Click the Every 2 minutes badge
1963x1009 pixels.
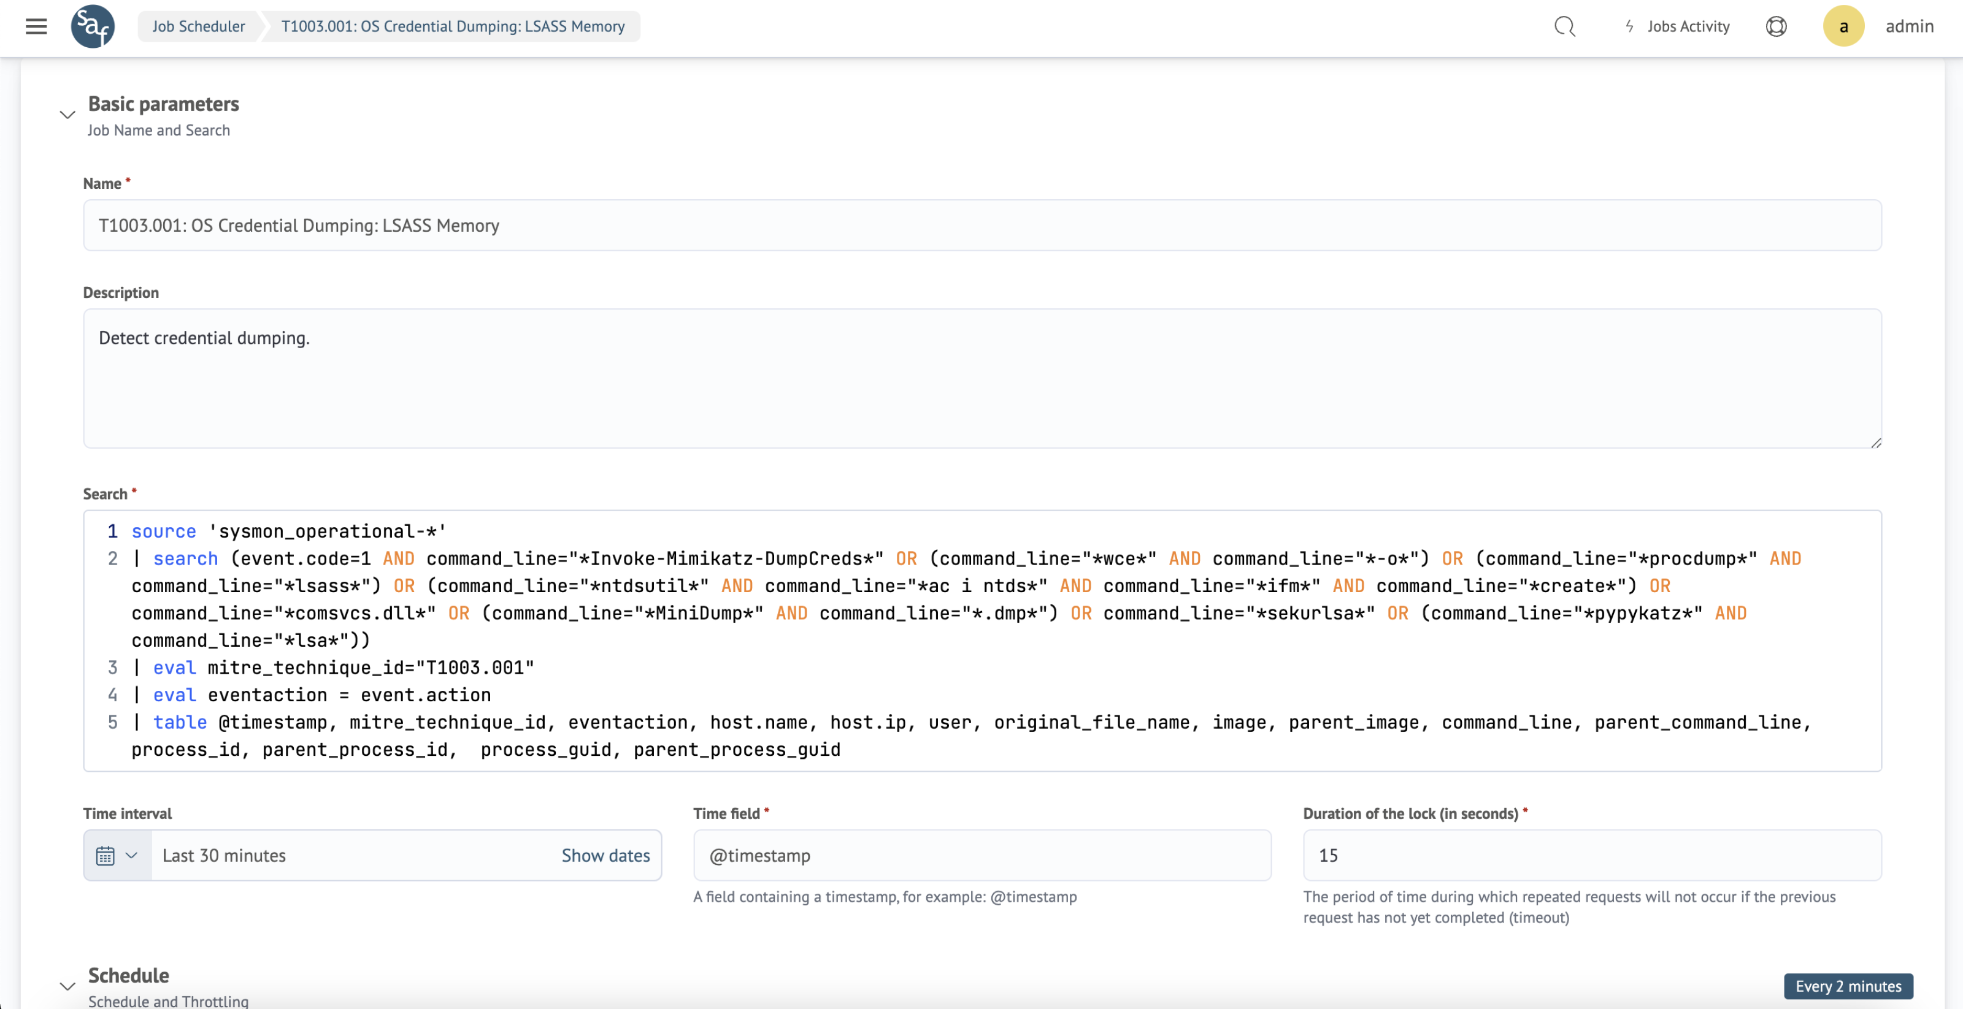(x=1848, y=986)
